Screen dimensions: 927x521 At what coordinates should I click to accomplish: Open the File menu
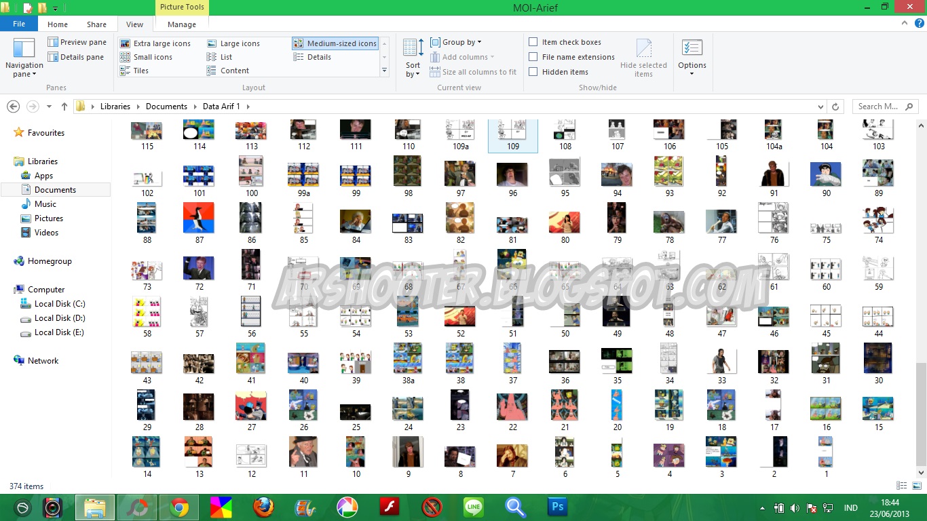[19, 24]
